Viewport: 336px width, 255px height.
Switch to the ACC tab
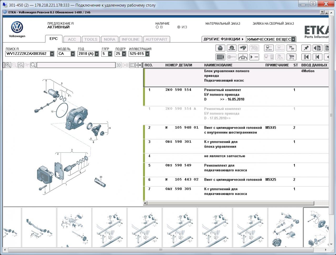[x=72, y=39]
